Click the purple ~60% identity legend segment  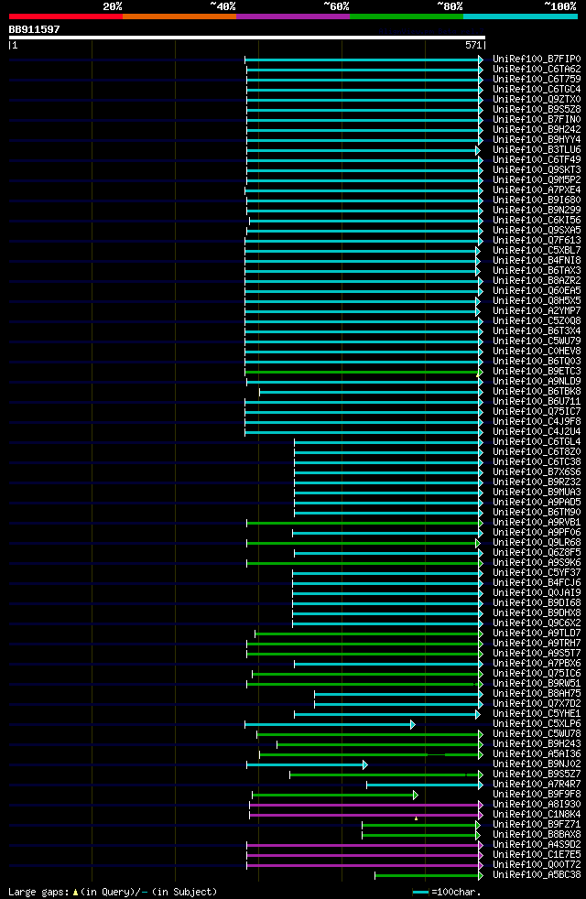[293, 16]
